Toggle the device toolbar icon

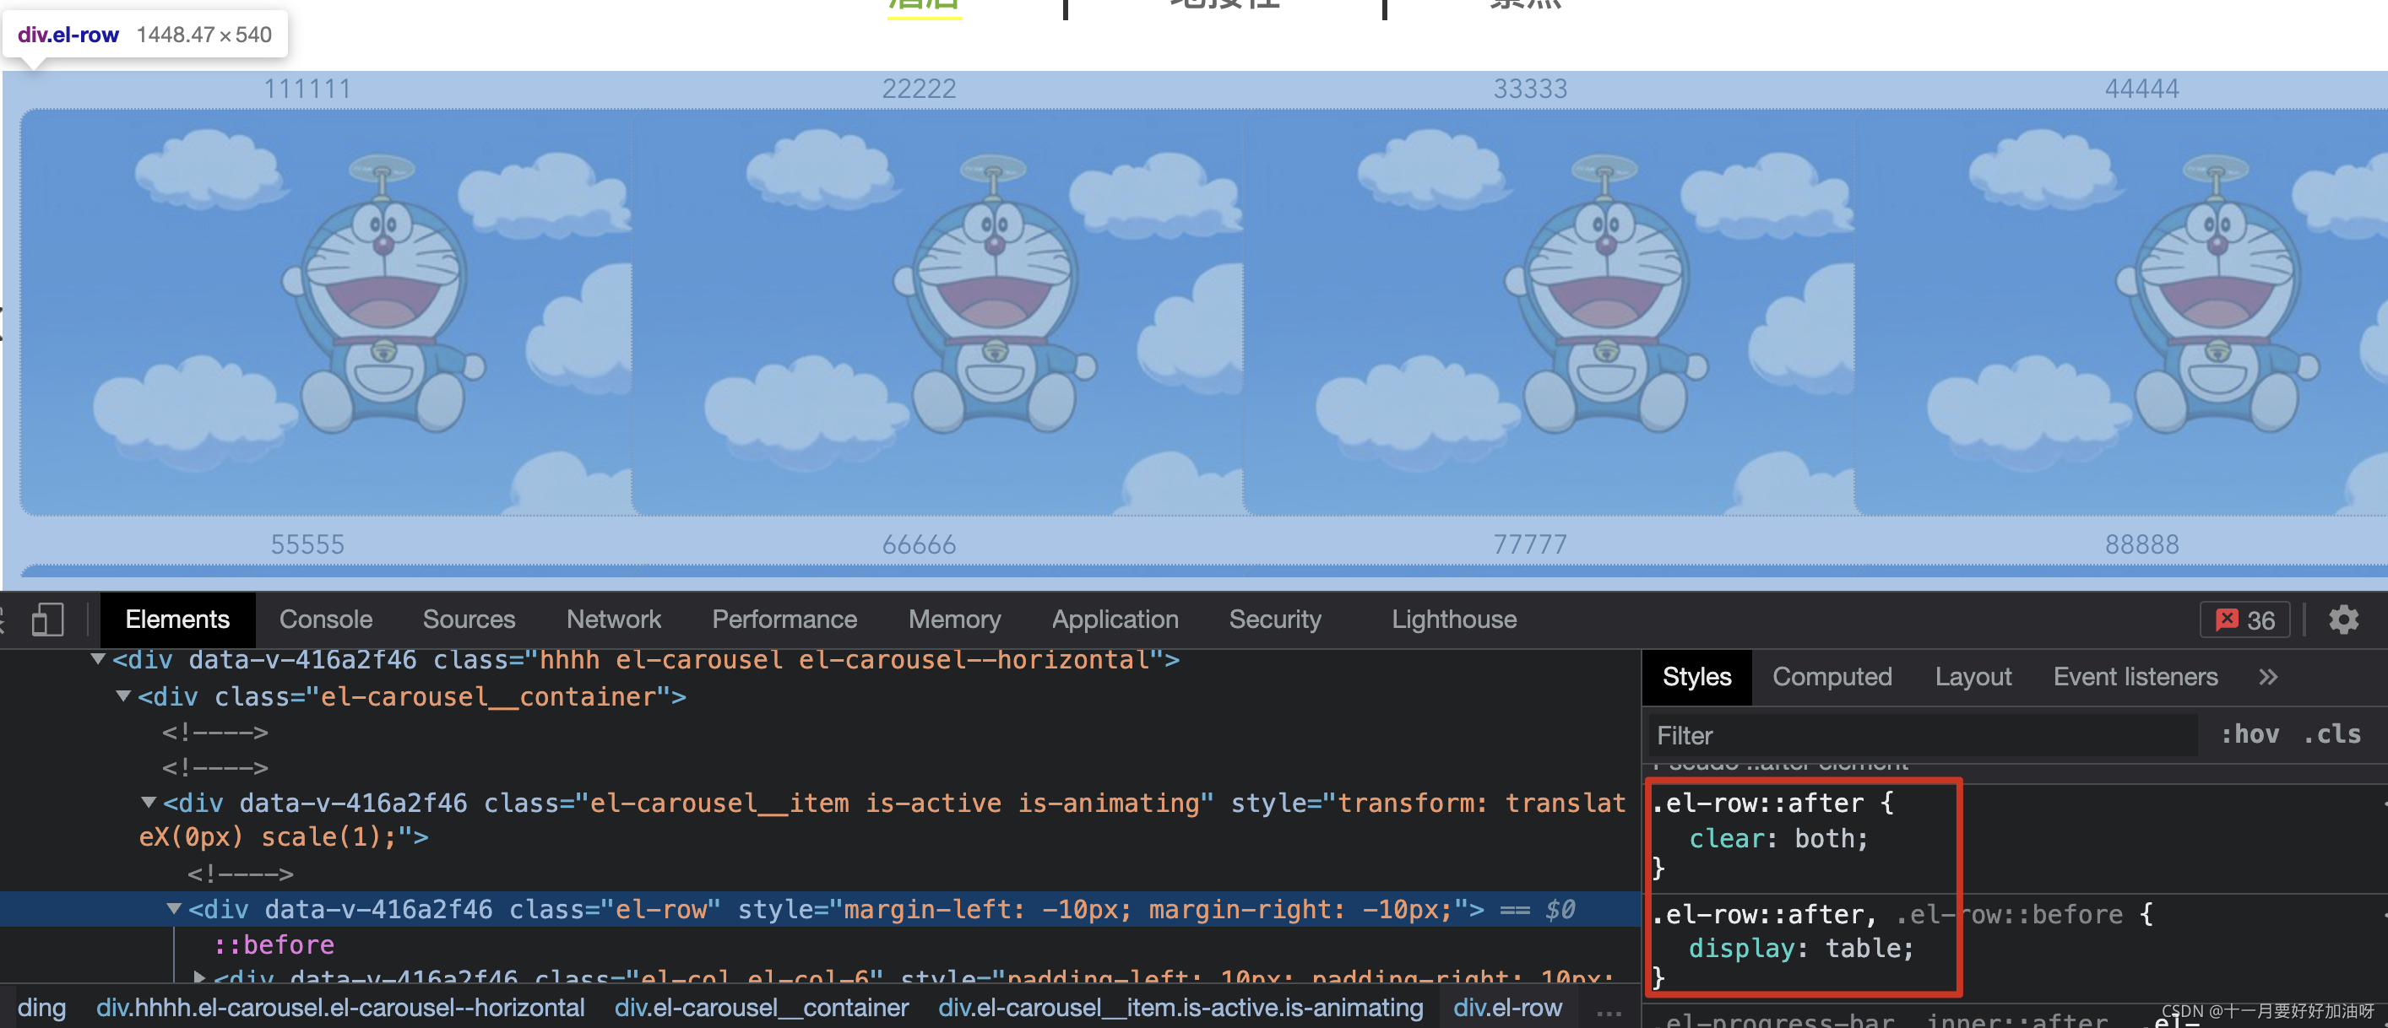pos(46,620)
